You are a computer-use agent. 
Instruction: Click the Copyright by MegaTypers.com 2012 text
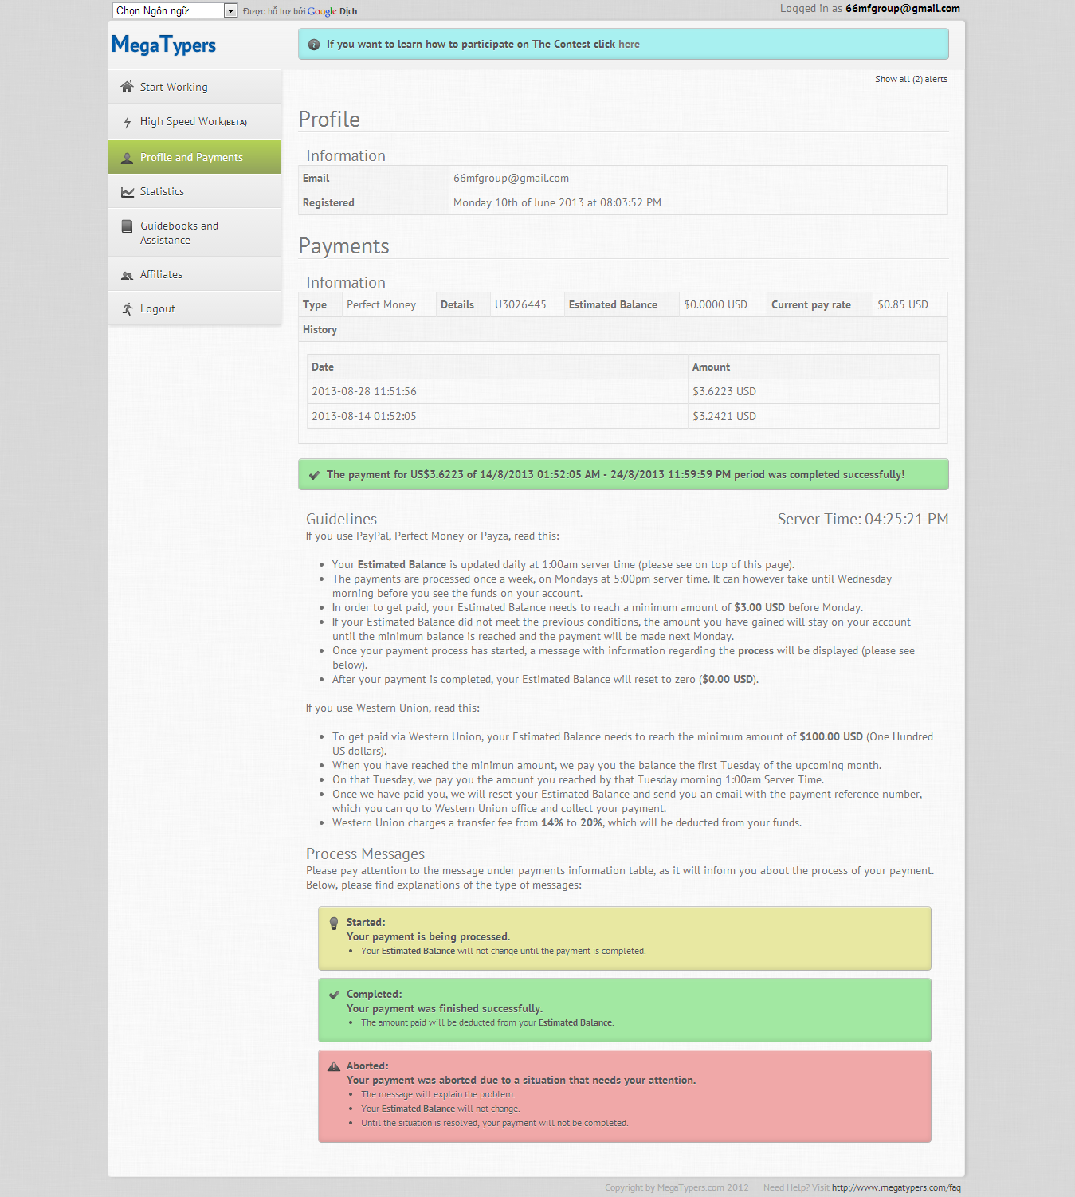(x=677, y=1187)
